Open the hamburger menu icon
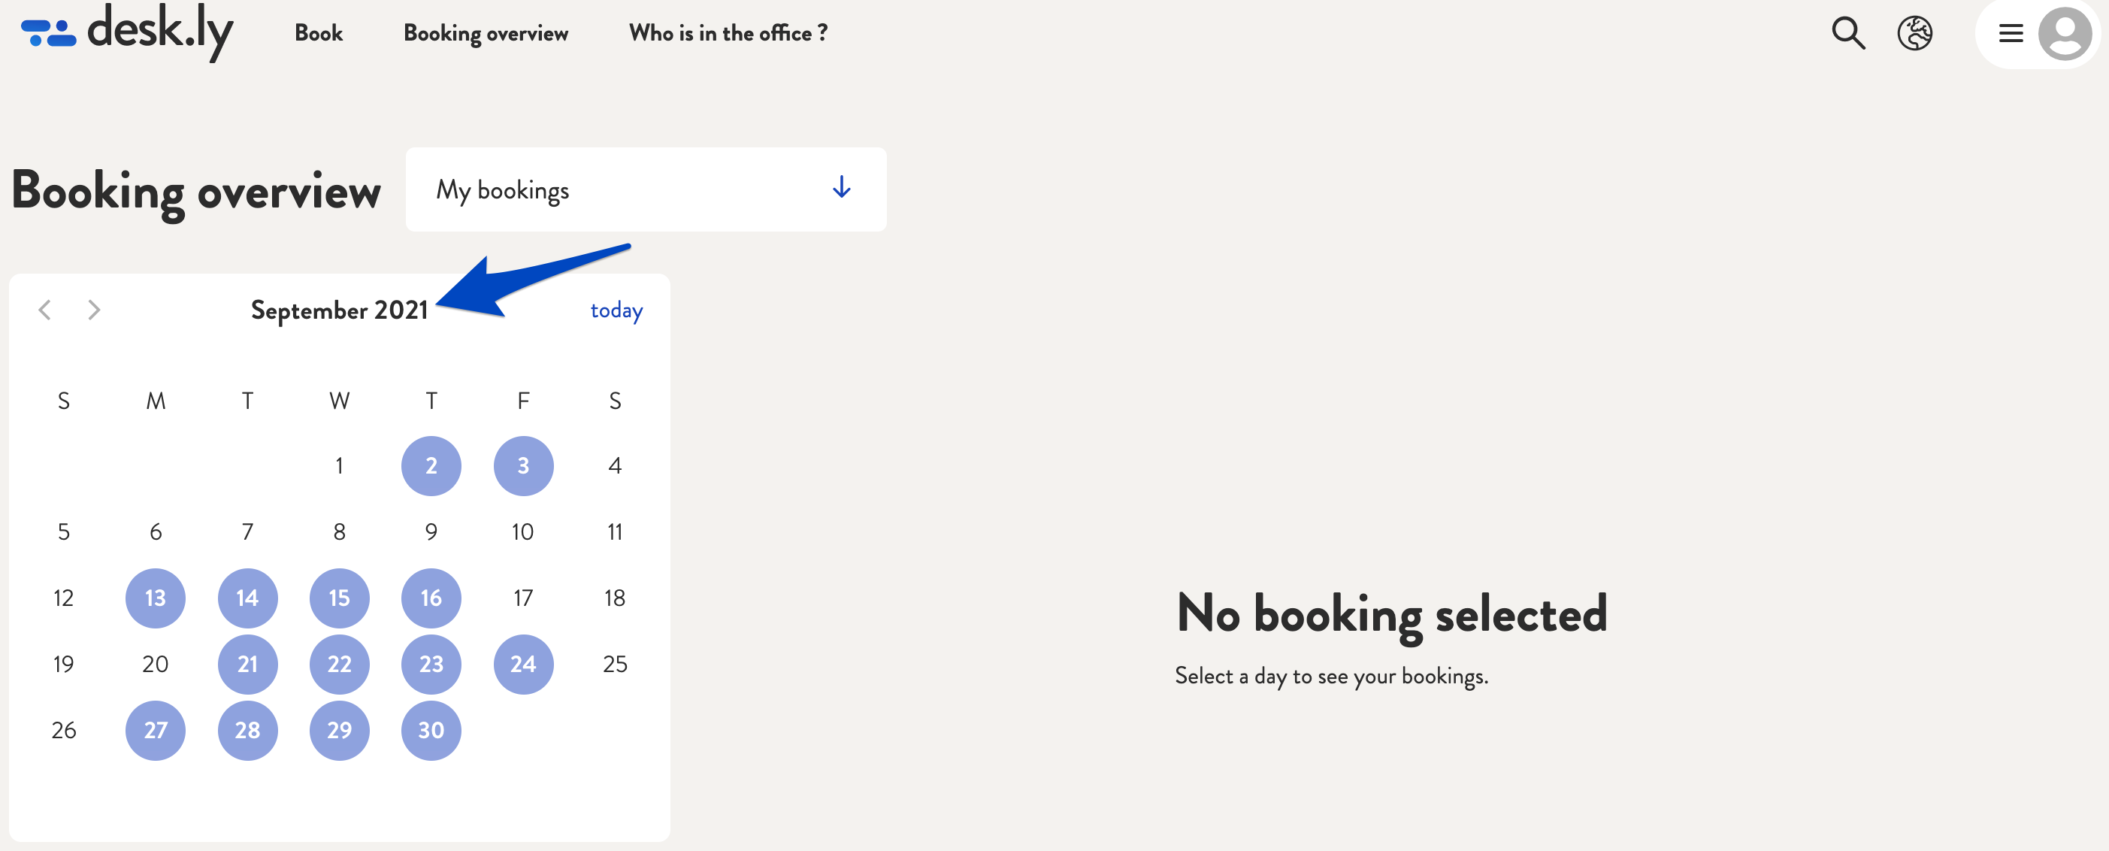Image resolution: width=2109 pixels, height=851 pixels. coord(2014,34)
